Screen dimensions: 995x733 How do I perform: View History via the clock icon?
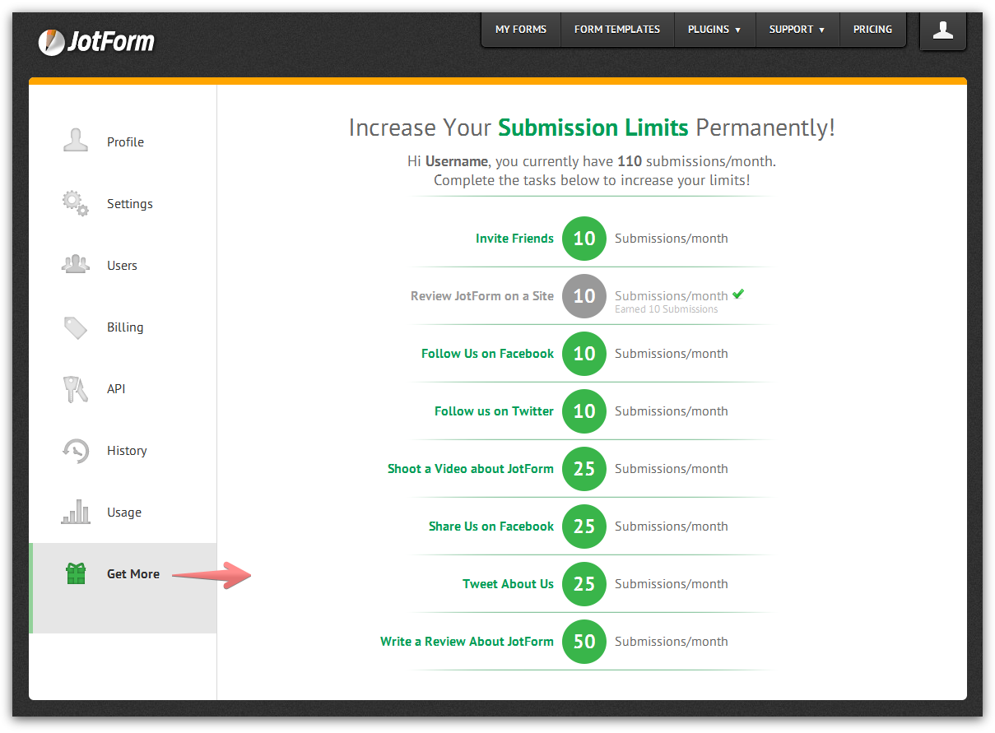pyautogui.click(x=74, y=450)
